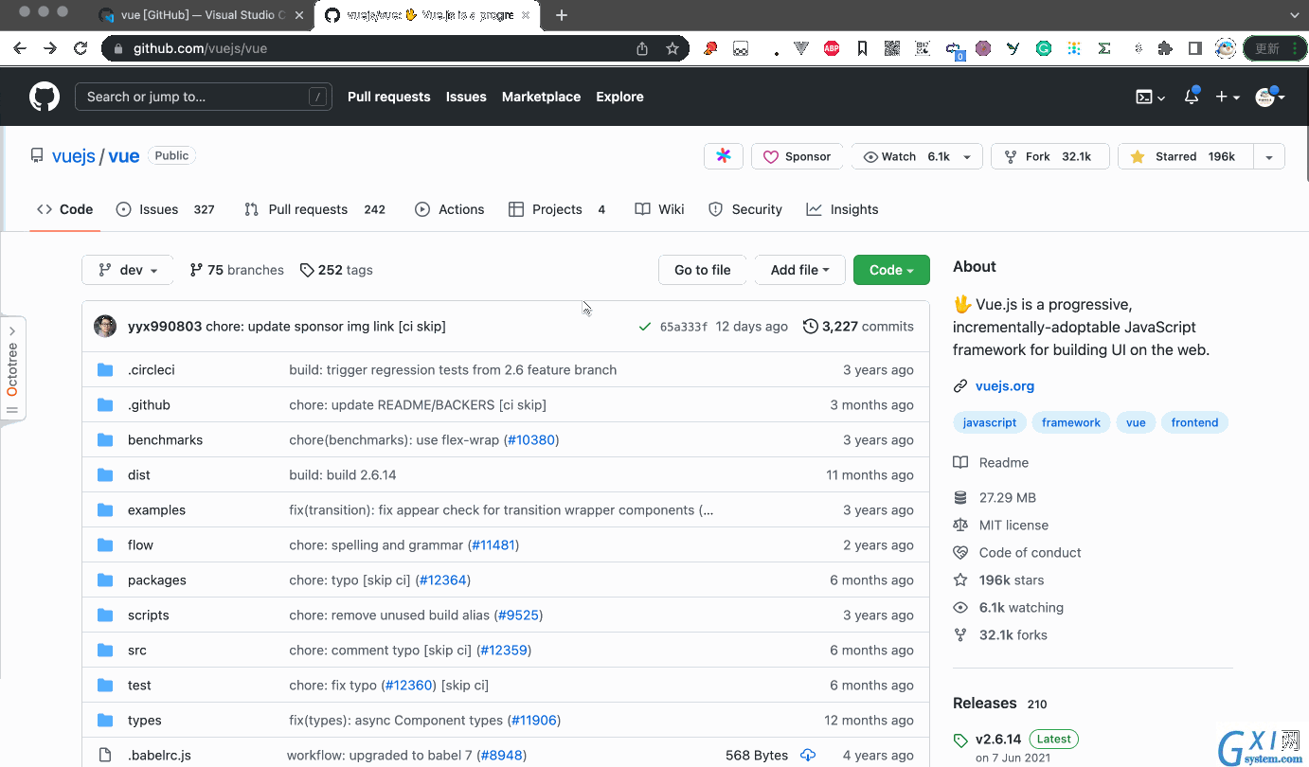Open the vuejs.org link

(x=1005, y=385)
